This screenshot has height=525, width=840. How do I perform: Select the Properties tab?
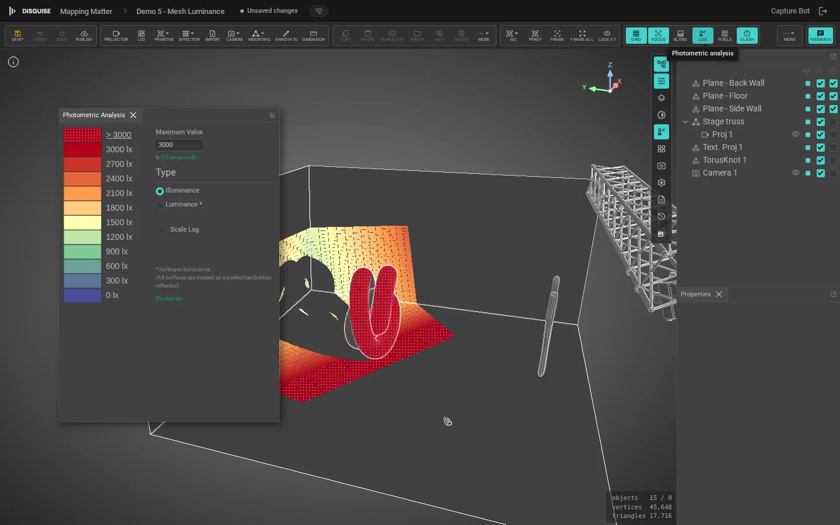695,295
